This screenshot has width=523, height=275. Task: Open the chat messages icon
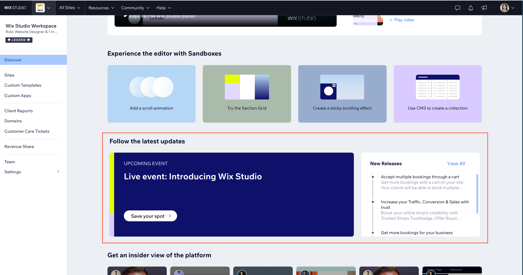coord(458,8)
